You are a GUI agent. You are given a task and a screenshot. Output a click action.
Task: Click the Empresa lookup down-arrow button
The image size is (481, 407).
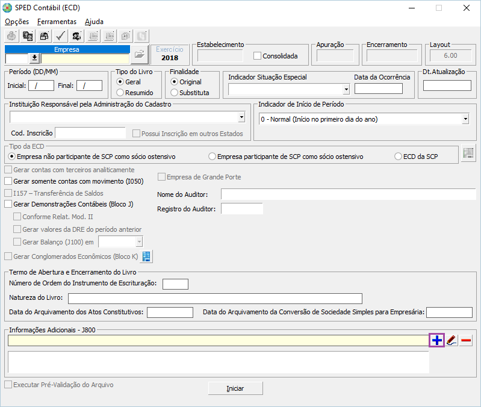[x=34, y=58]
